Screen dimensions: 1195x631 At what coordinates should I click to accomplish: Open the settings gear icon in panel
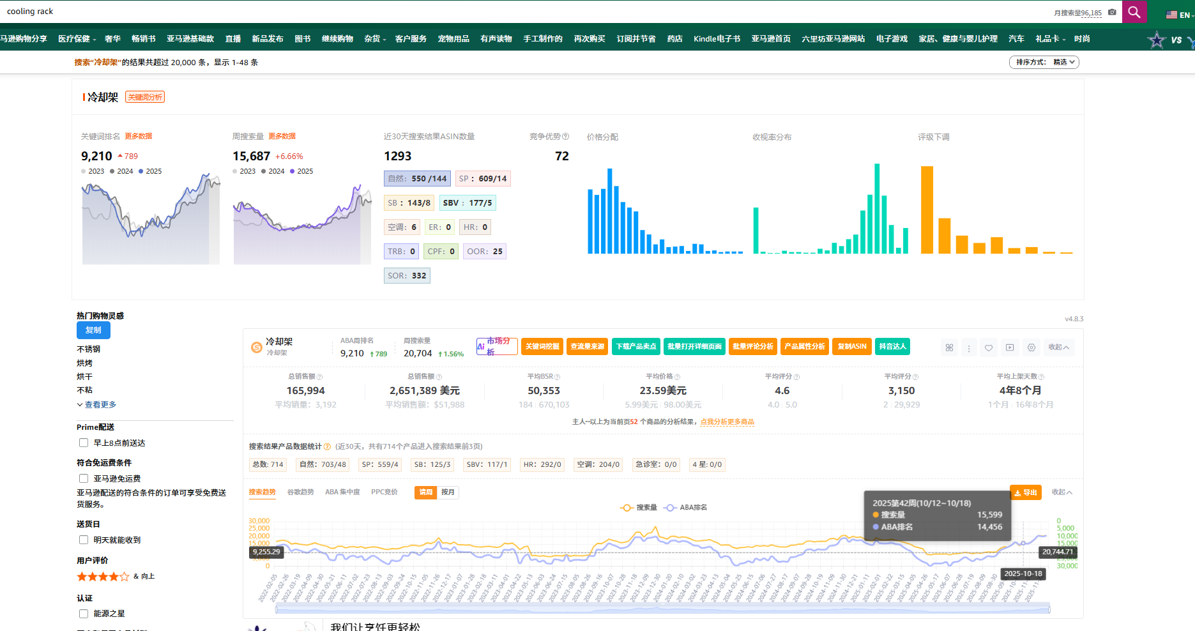tap(1031, 347)
